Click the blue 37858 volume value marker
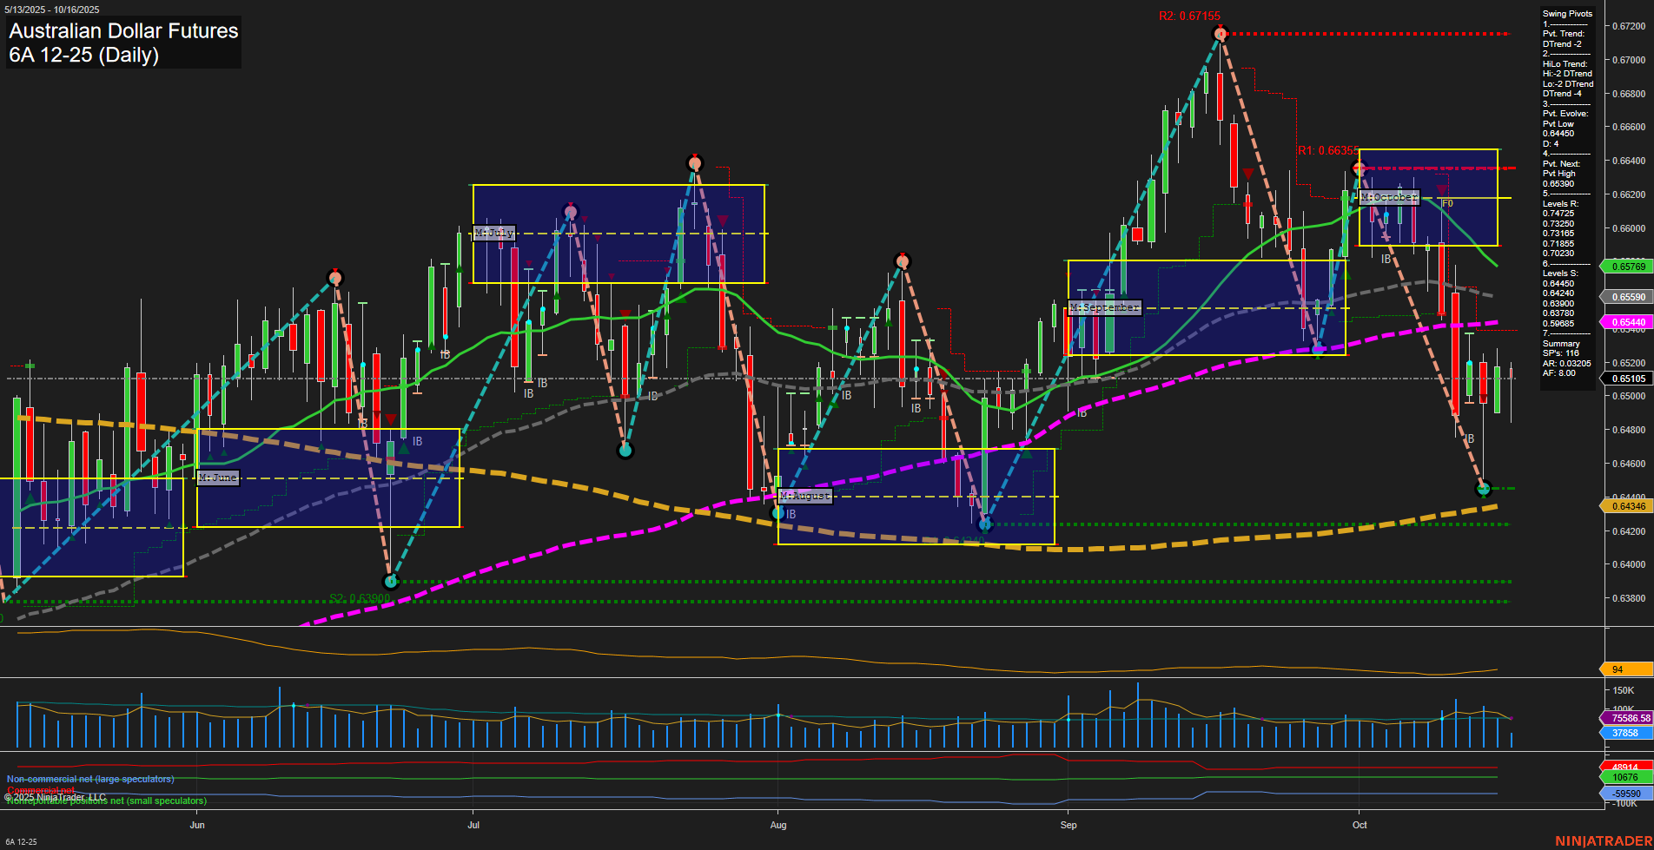Screen dimensions: 1654x850 [x=1625, y=733]
